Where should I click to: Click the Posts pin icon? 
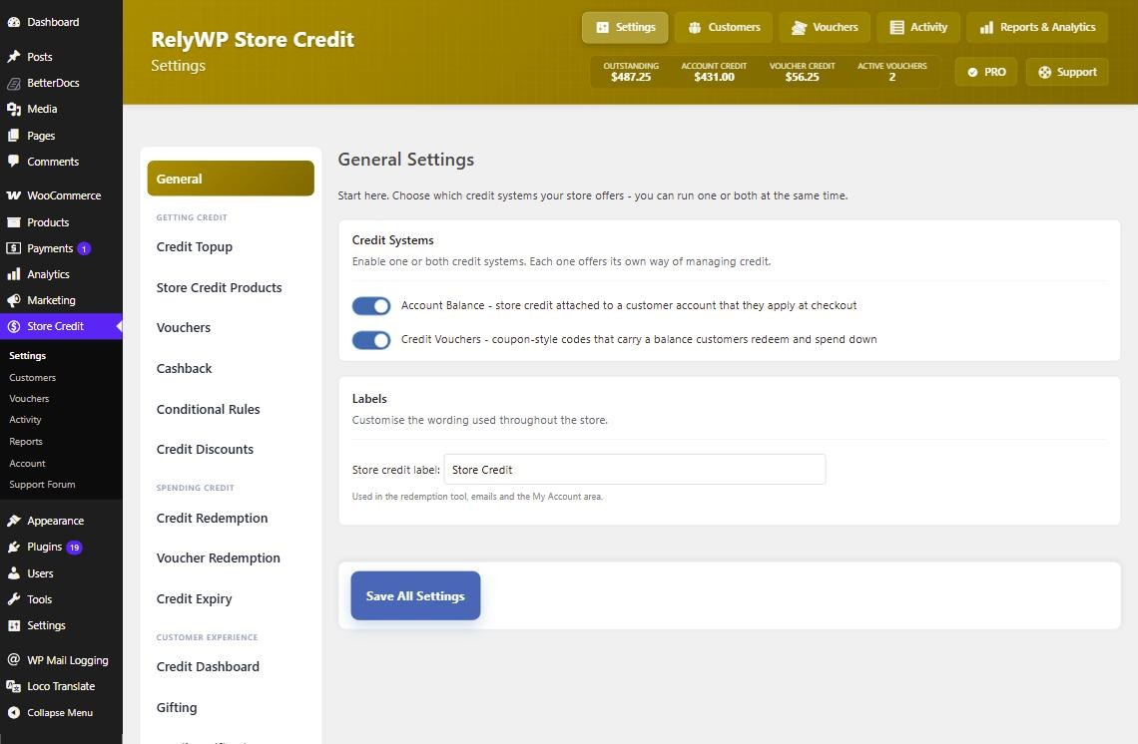click(14, 57)
